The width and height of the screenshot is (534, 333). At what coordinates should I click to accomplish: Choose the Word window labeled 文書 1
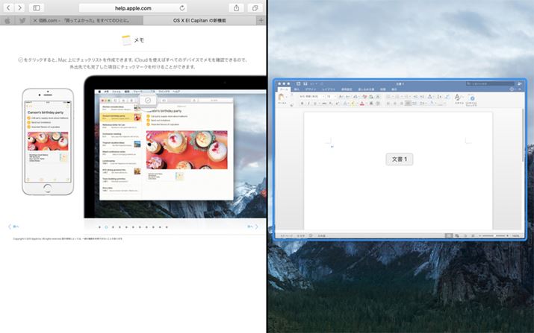(400, 159)
